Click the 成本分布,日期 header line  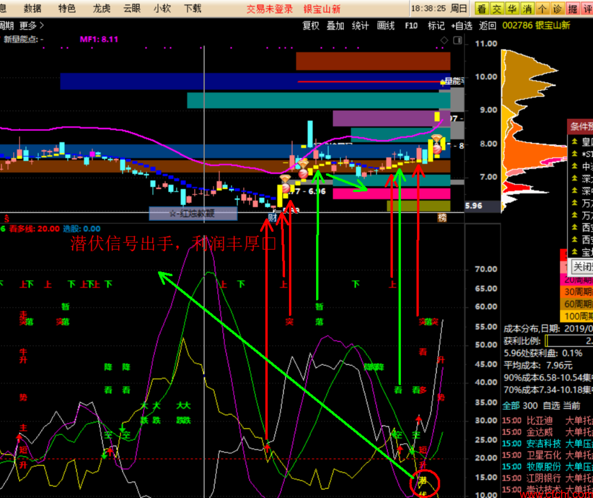548,329
